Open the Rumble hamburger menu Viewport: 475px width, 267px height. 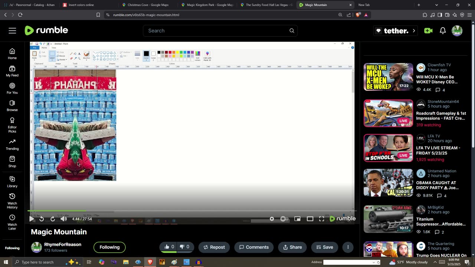(x=12, y=31)
